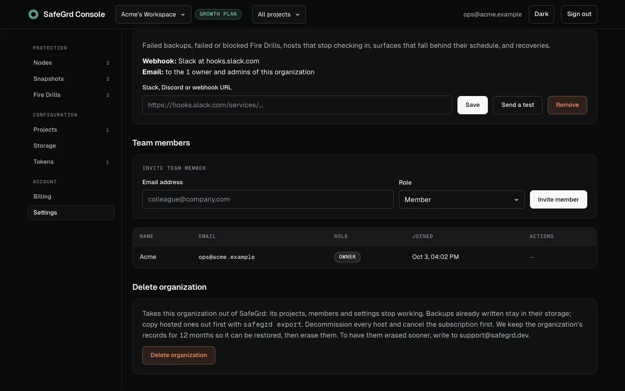Click the Team members heading
The height and width of the screenshot is (391, 625).
(x=161, y=143)
